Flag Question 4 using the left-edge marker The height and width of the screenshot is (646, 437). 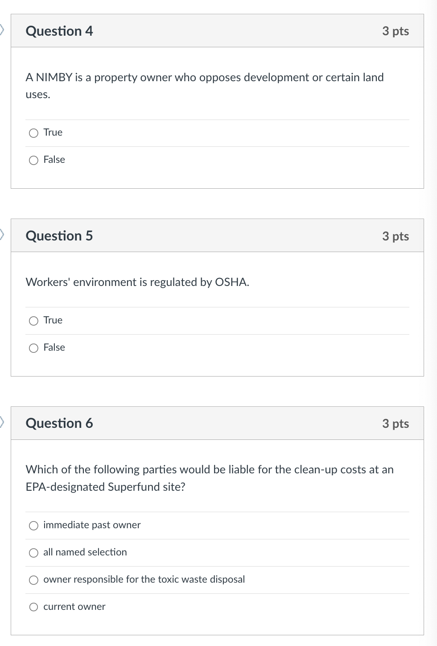pos(2,30)
